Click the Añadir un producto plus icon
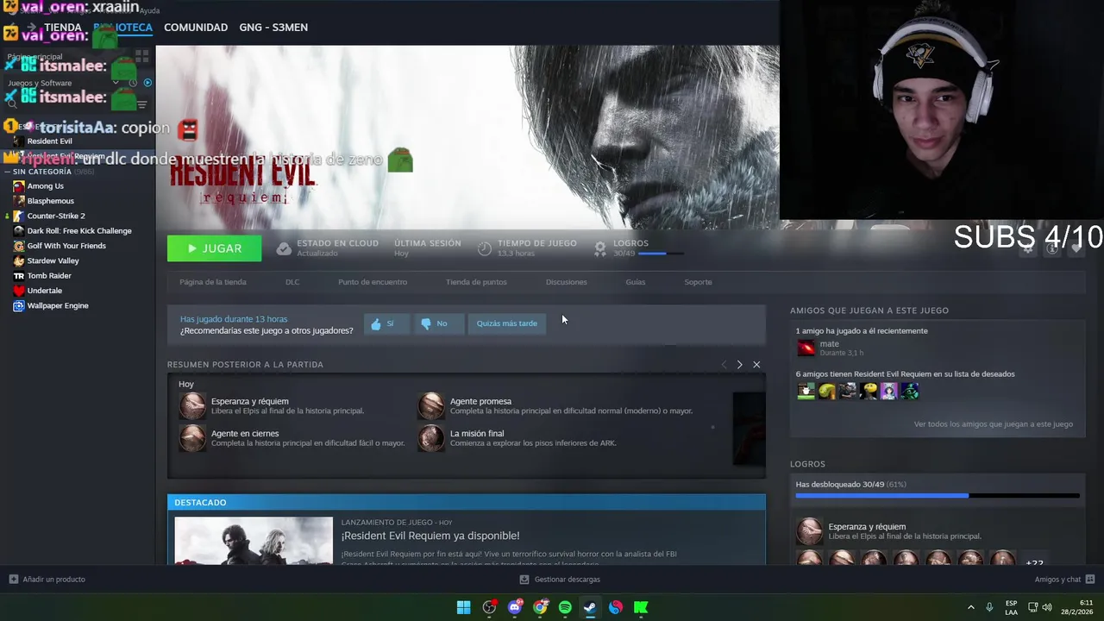The image size is (1104, 621). pyautogui.click(x=13, y=580)
